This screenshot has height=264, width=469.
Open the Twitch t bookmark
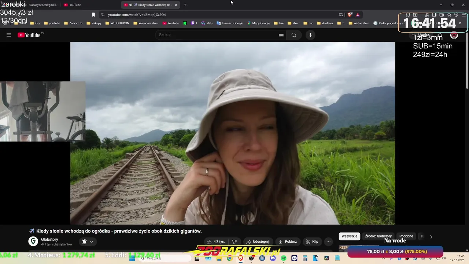[194, 23]
